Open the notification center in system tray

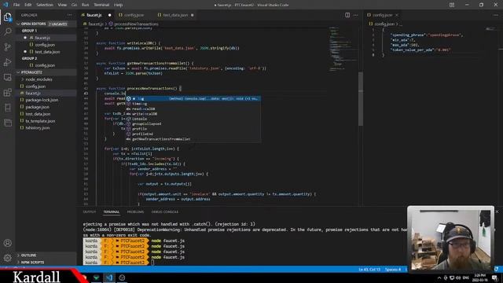pos(494,277)
